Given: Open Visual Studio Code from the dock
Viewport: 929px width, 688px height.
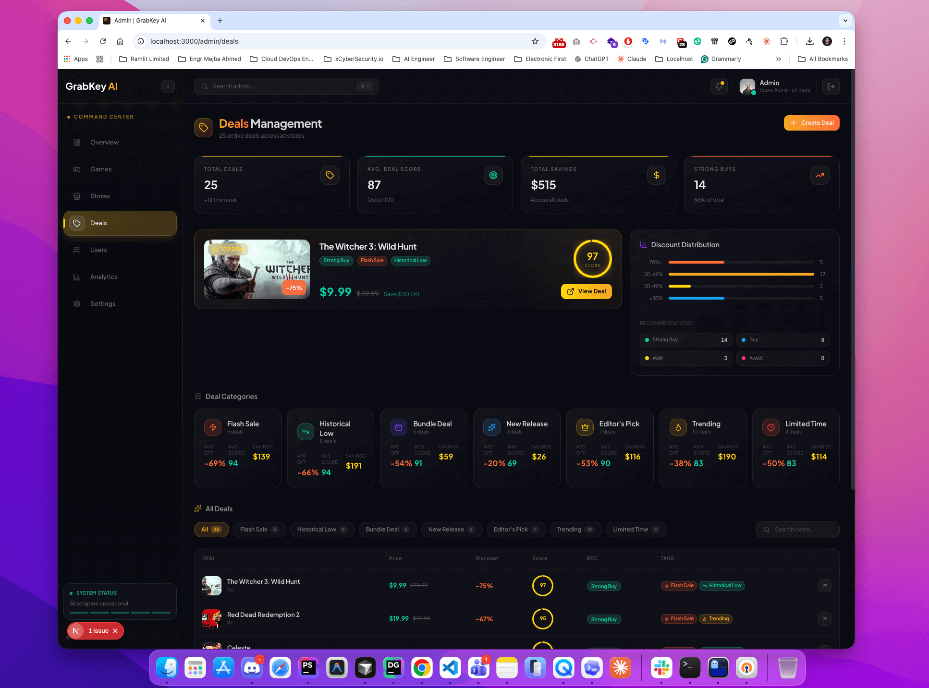Looking at the screenshot, I should [x=450, y=667].
